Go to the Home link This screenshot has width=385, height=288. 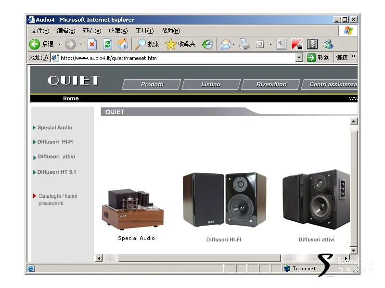pos(71,98)
